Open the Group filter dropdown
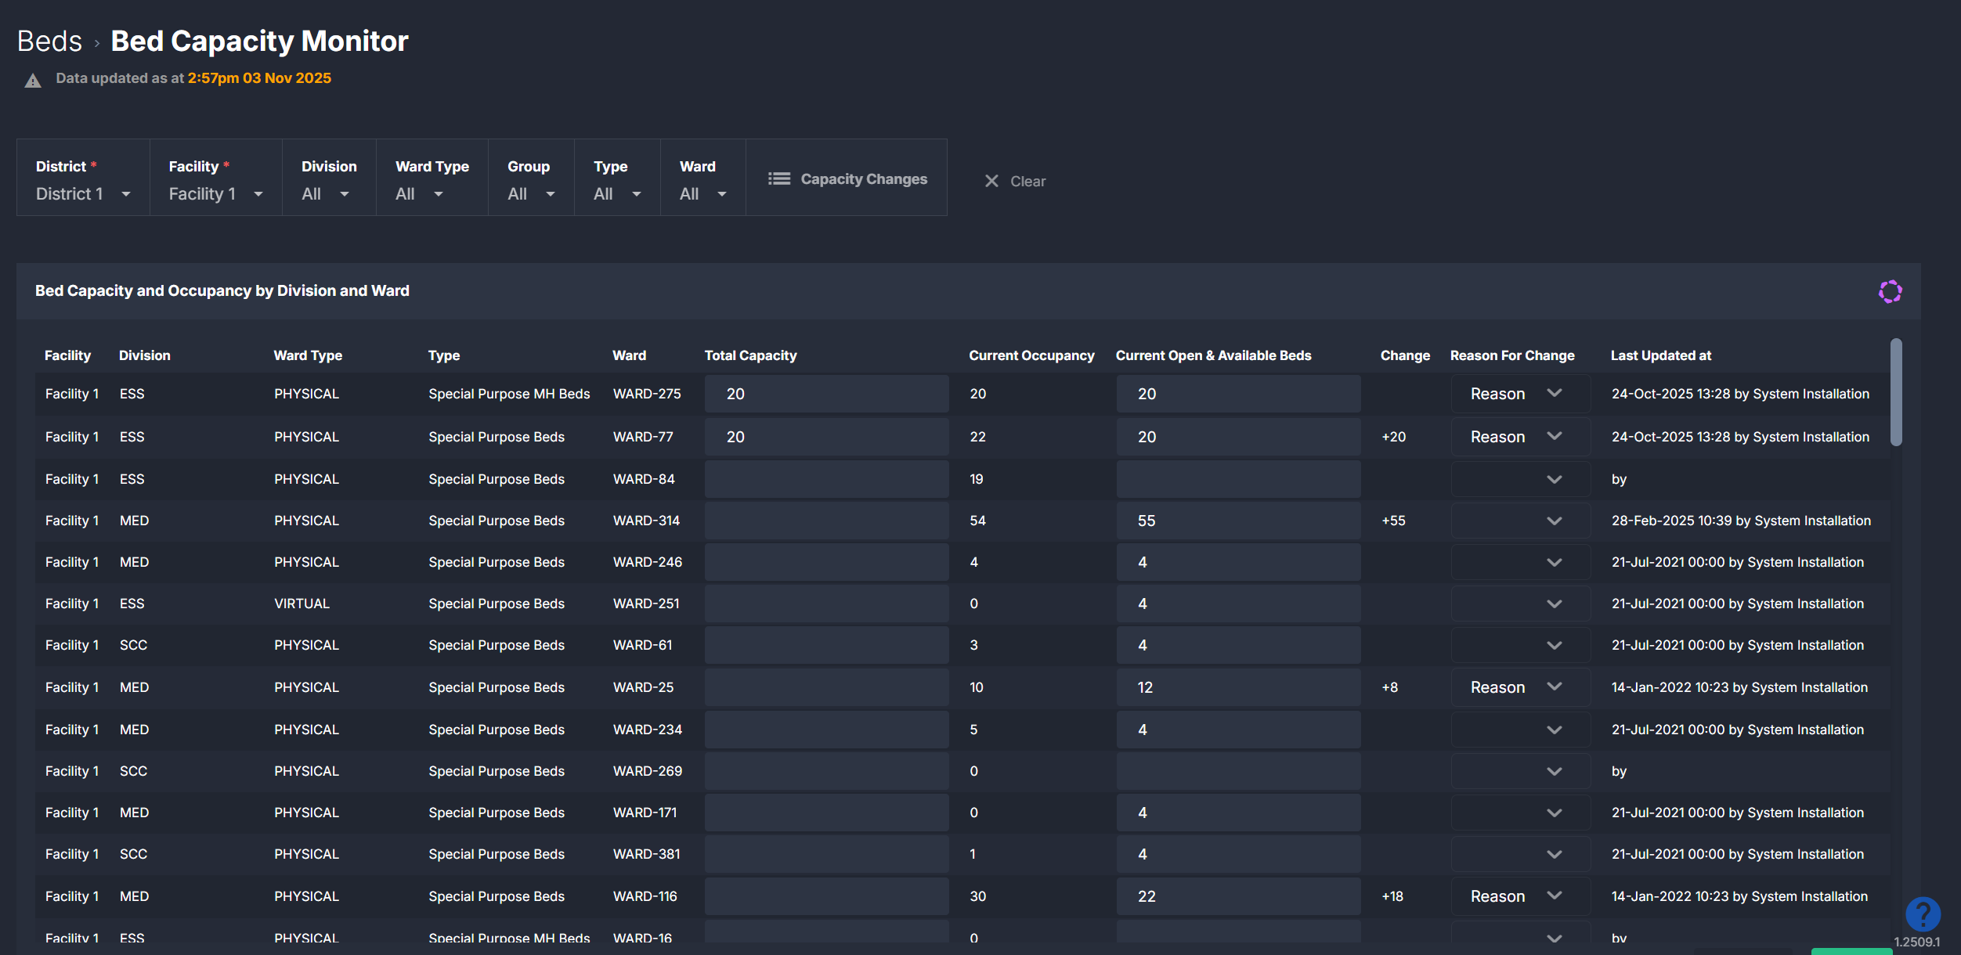This screenshot has width=1961, height=955. pyautogui.click(x=531, y=193)
